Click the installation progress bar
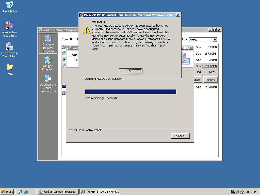The image size is (260, 195). (x=131, y=92)
